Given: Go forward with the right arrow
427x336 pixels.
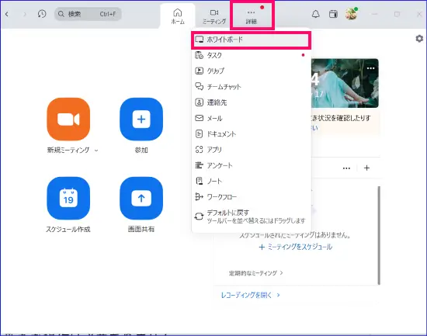Looking at the screenshot, I should pyautogui.click(x=25, y=14).
